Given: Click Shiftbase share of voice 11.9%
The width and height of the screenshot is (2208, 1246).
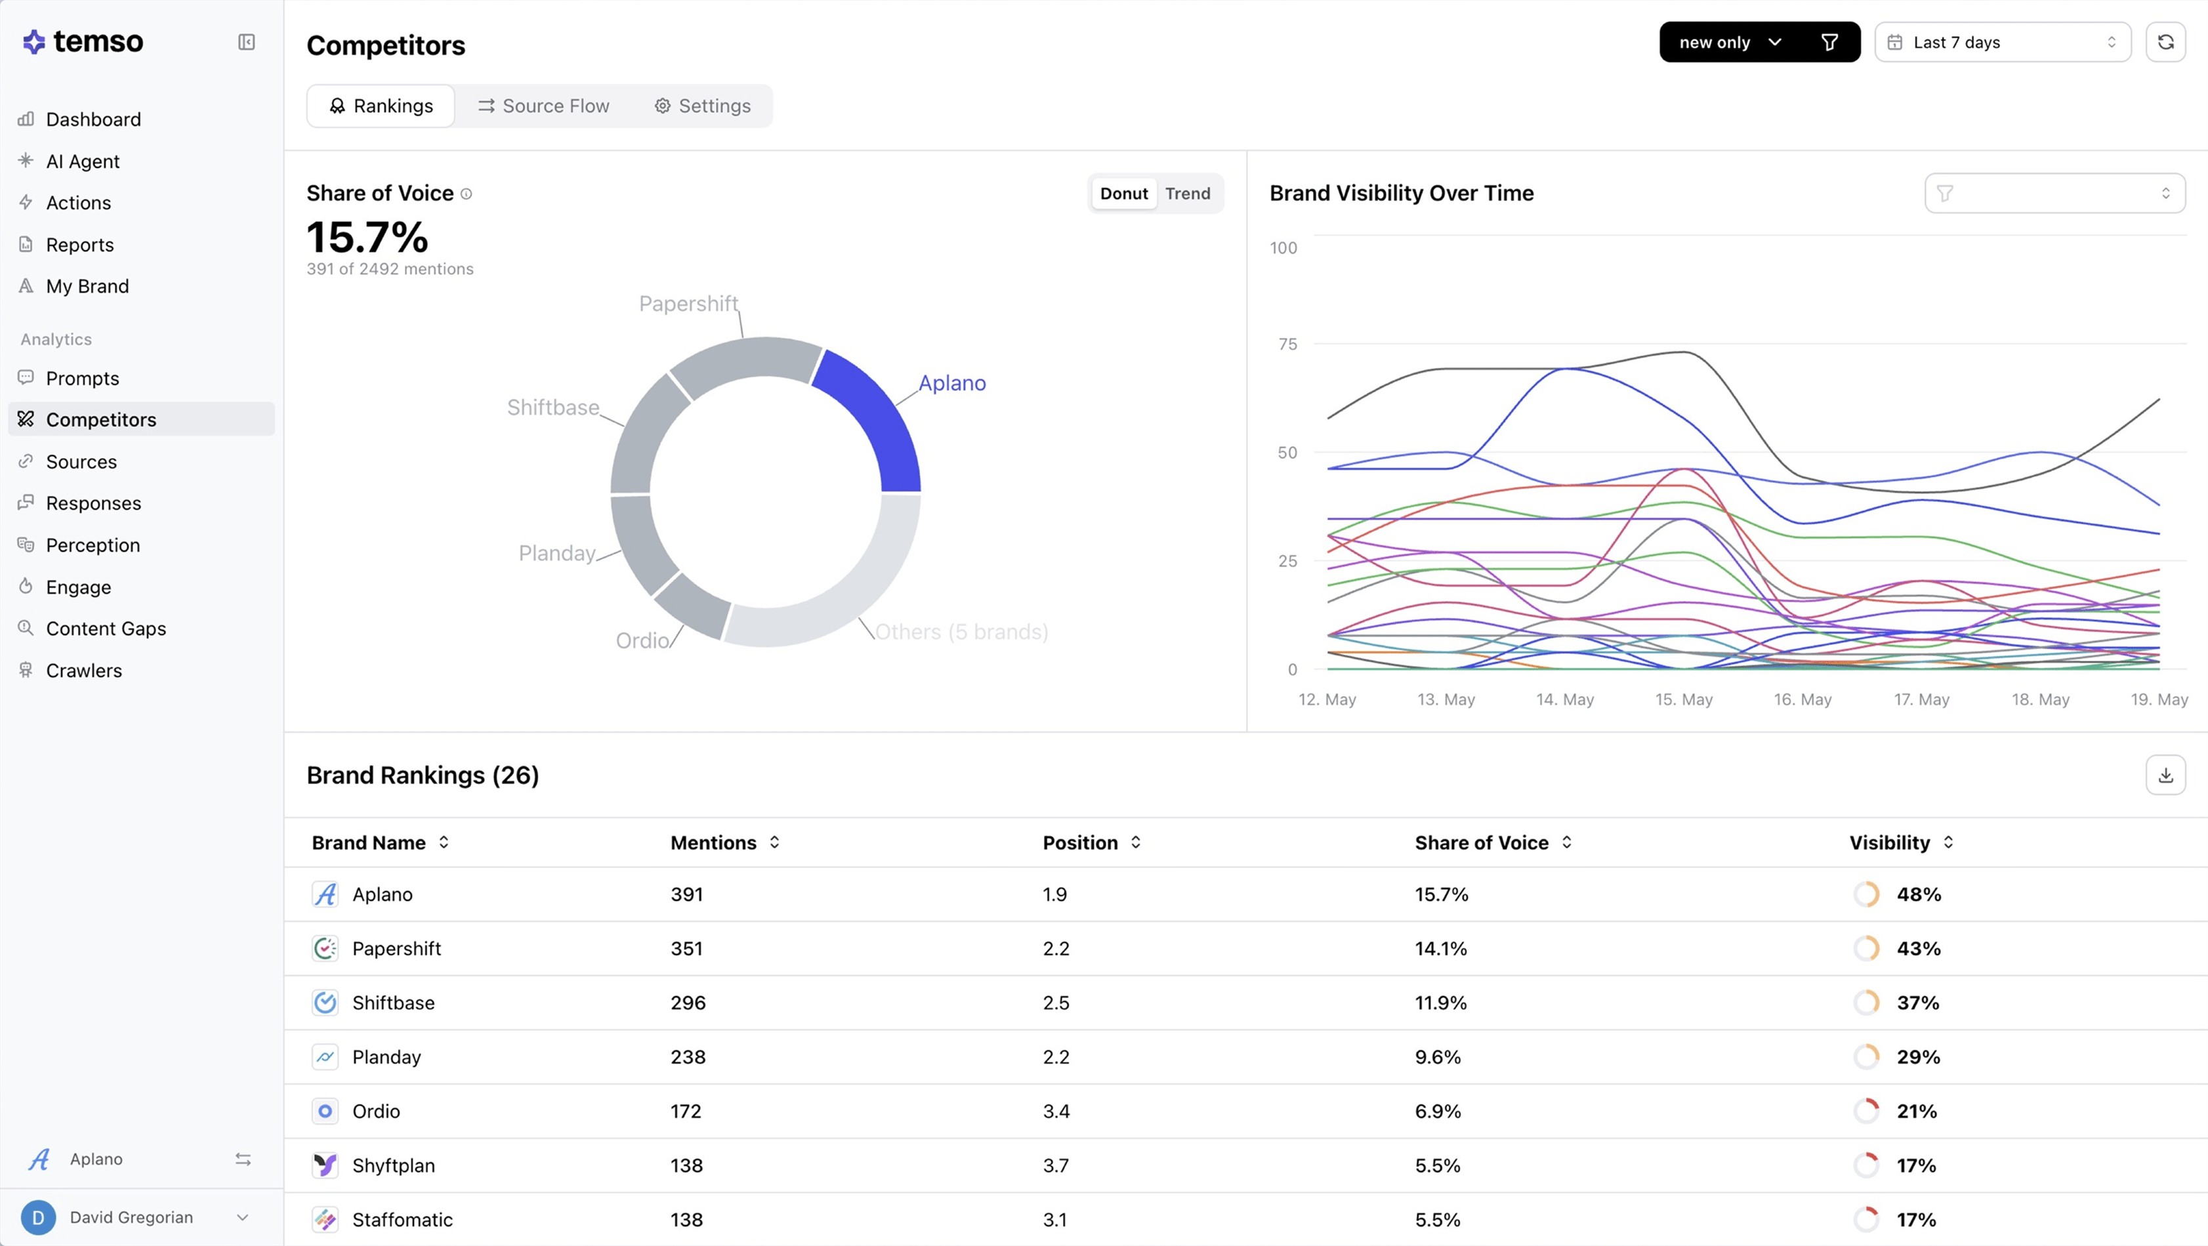Looking at the screenshot, I should click(1441, 1003).
